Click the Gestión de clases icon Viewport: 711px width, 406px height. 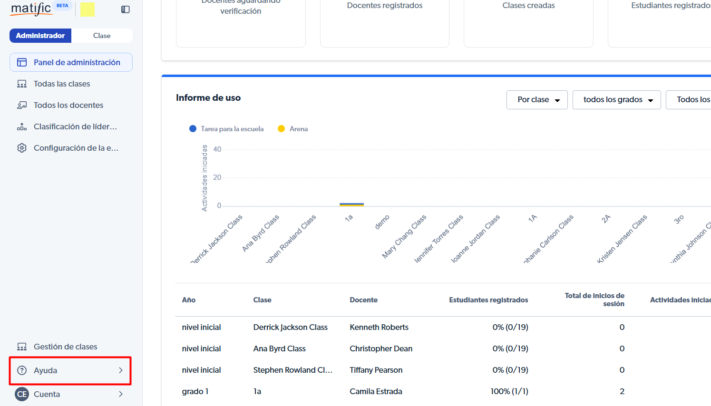(22, 347)
